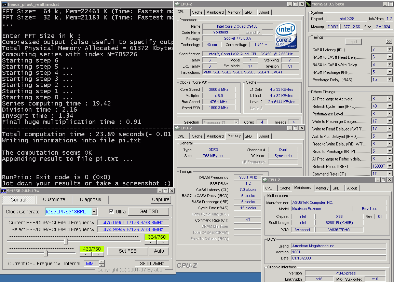Open Cache tab in CPU-Z Motherboard window
Image resolution: width=394 pixels, height=282 pixels.
(285, 188)
